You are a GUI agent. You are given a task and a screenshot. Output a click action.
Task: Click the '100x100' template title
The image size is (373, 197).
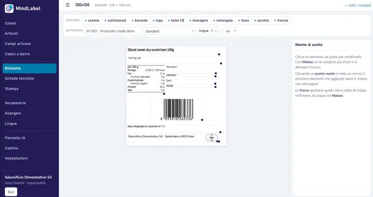82,5
